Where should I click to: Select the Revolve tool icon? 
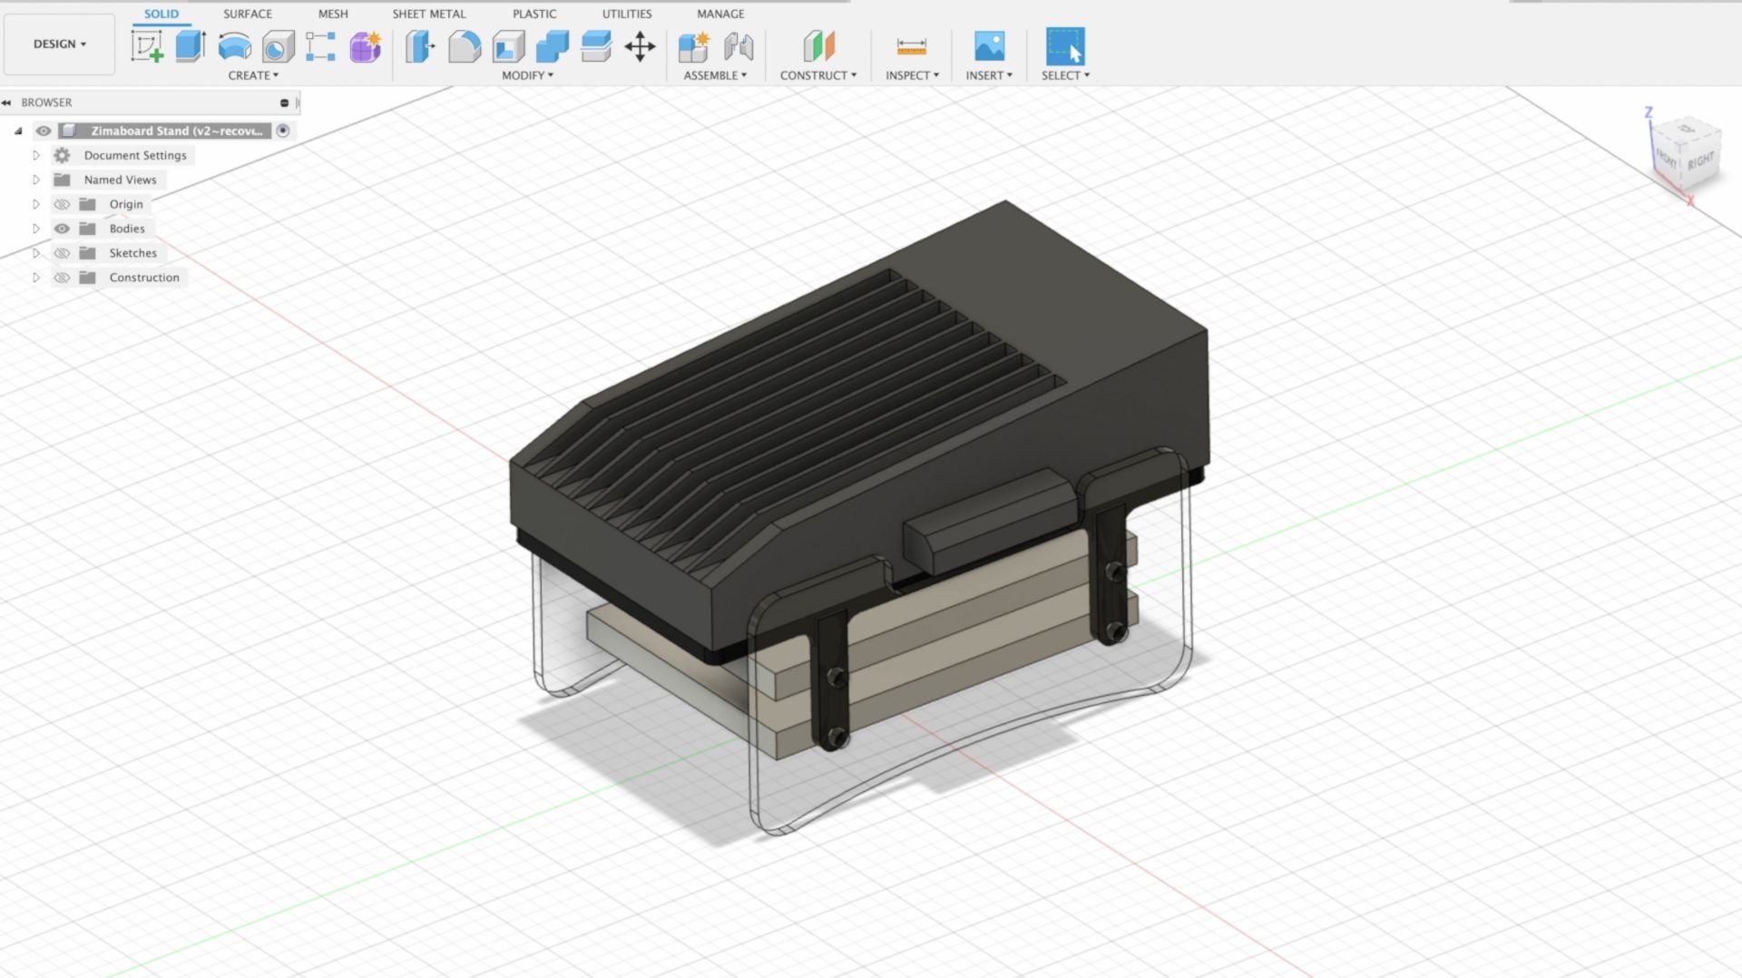(234, 46)
